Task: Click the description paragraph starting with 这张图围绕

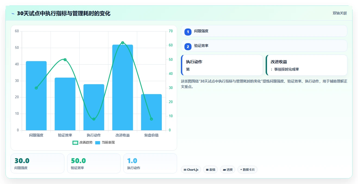Action: pyautogui.click(x=264, y=84)
